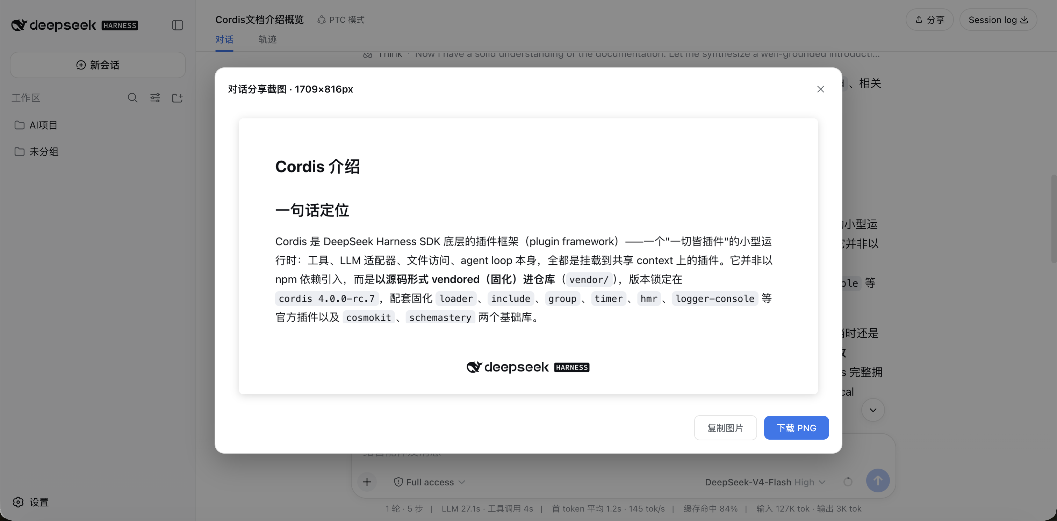Click the page scrollbar on right edge
The image size is (1057, 521).
(x=1054, y=219)
